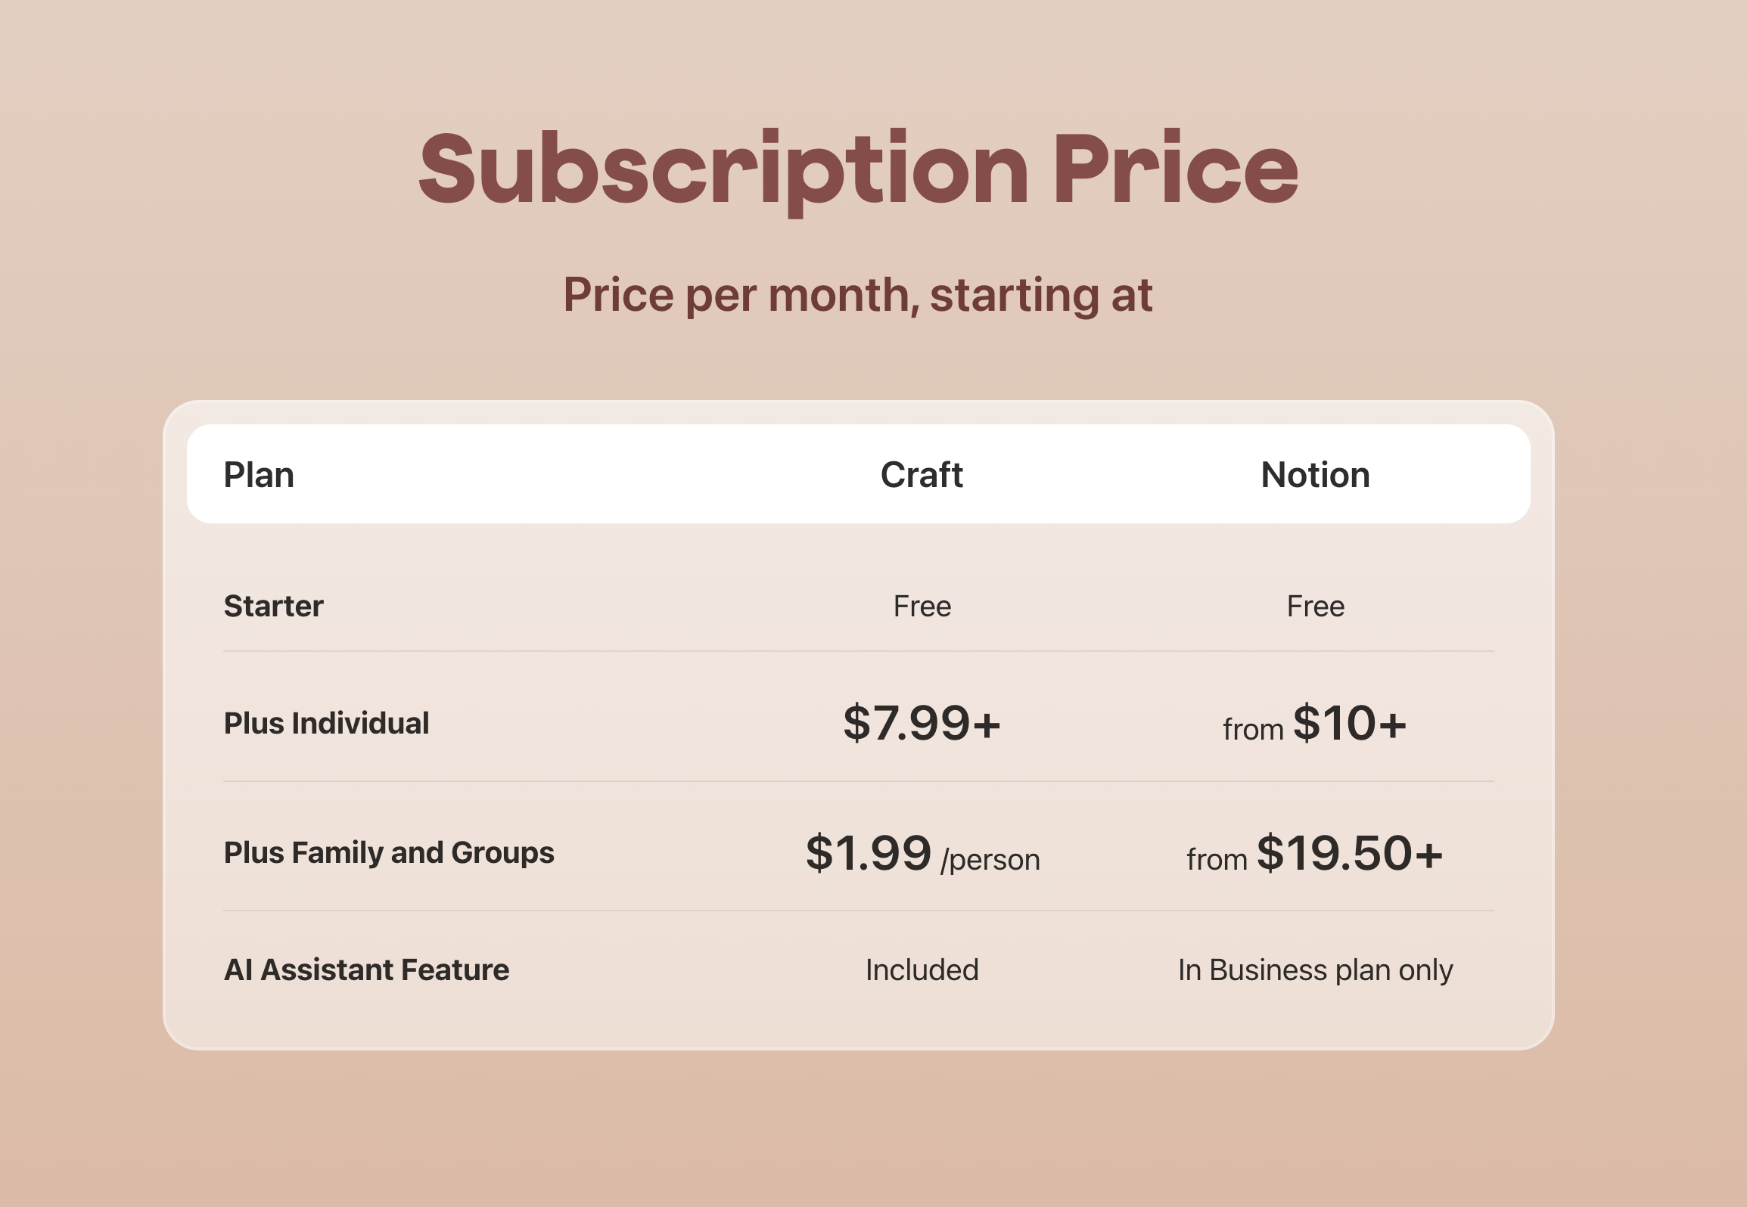Click Notion's $19.50+ price amount
Viewport: 1747px width, 1207px height.
click(1349, 853)
